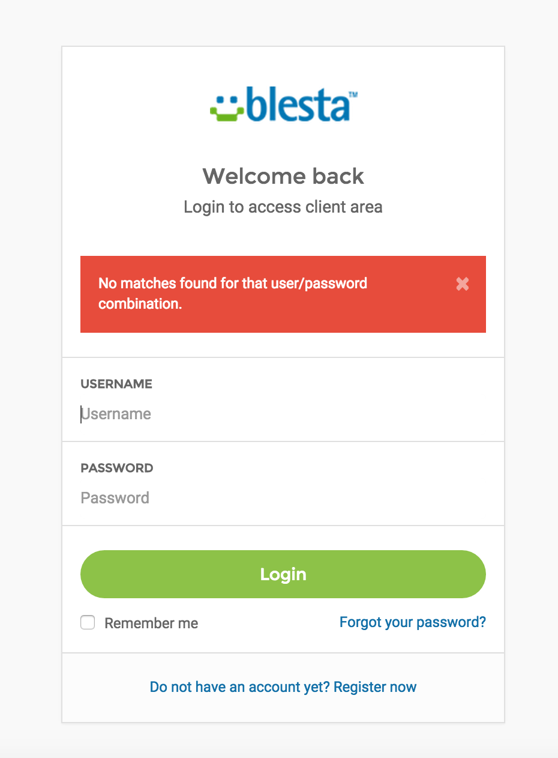The height and width of the screenshot is (758, 558).
Task: Focus the Username input field
Action: coord(283,414)
